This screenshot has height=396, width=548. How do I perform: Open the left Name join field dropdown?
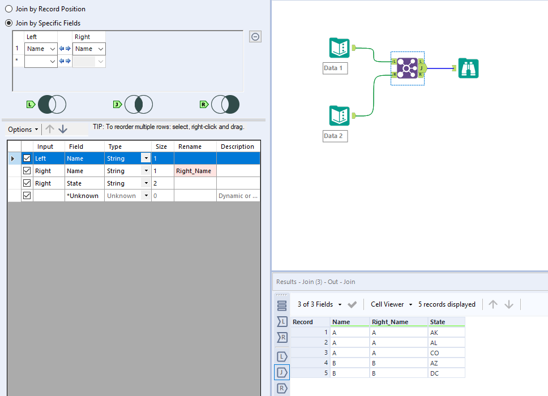point(41,49)
